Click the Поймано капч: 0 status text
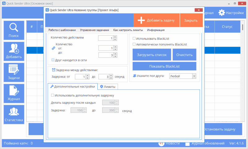This screenshot has height=149, width=248. pos(18,143)
